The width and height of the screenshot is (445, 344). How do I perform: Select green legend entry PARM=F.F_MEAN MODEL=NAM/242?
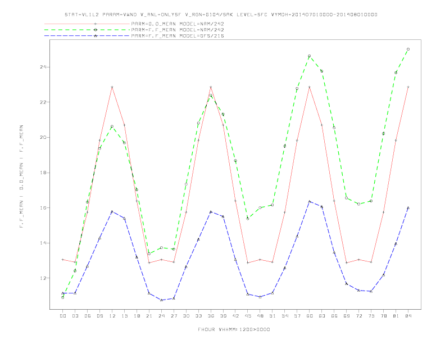178,30
